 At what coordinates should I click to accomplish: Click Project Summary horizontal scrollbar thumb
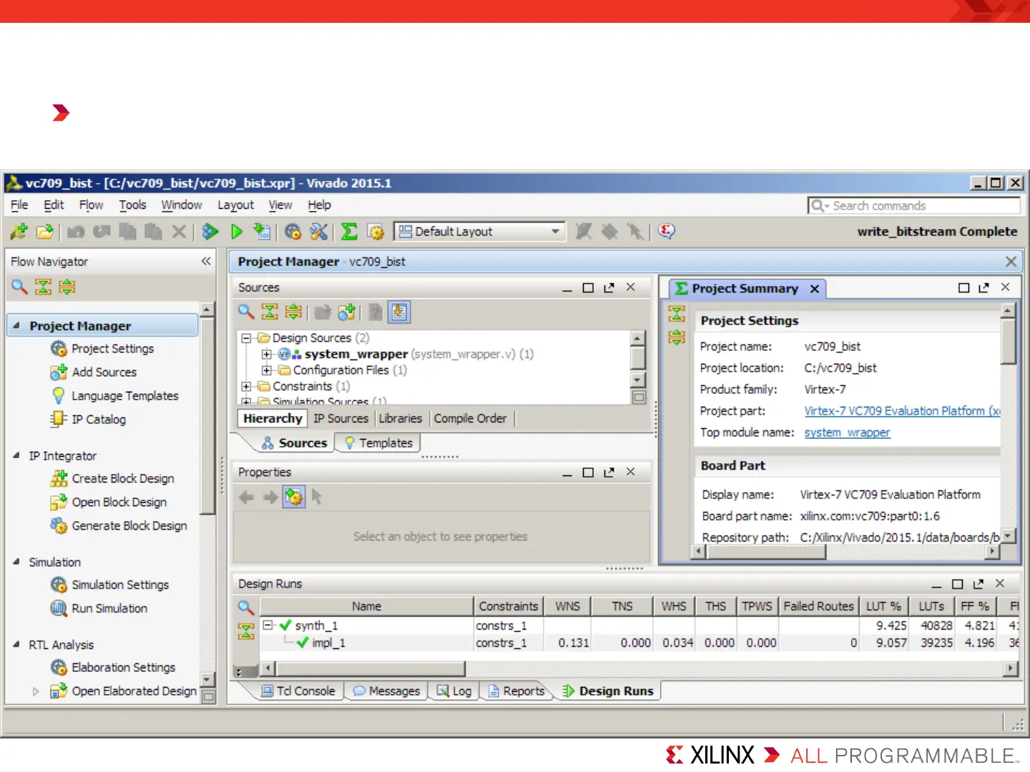click(766, 552)
